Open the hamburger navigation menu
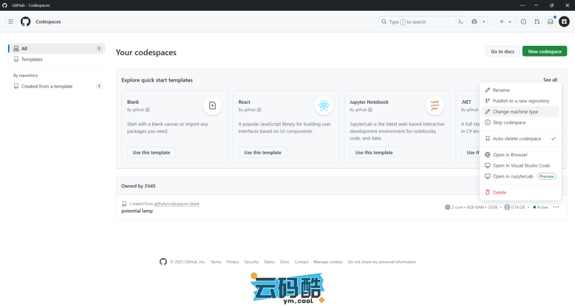Image resolution: width=575 pixels, height=307 pixels. coord(11,22)
